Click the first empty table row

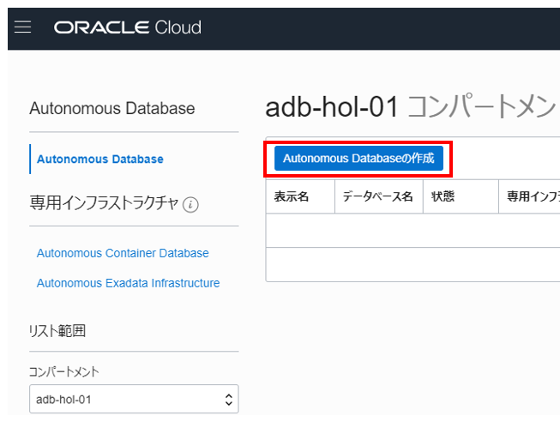[x=412, y=231]
